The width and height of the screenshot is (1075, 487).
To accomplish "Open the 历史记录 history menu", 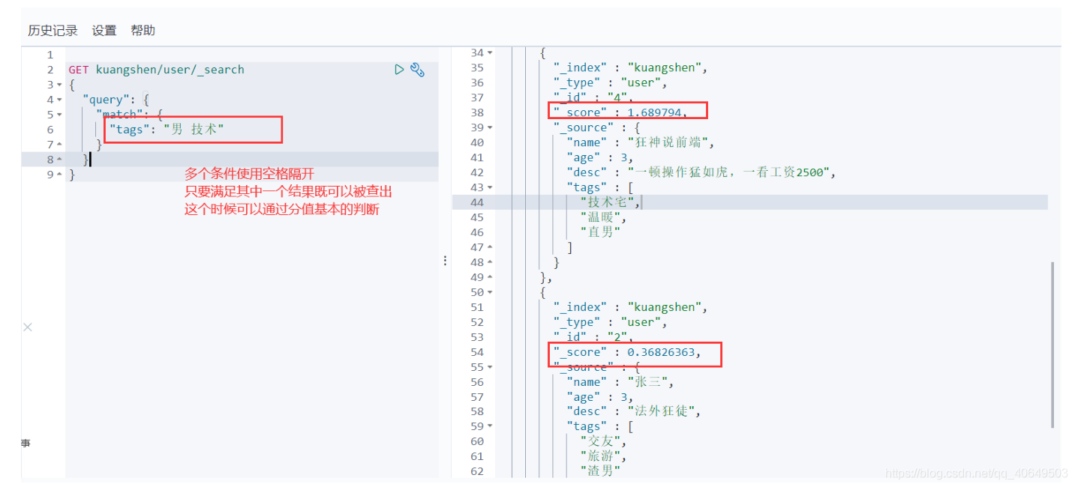I will click(53, 31).
